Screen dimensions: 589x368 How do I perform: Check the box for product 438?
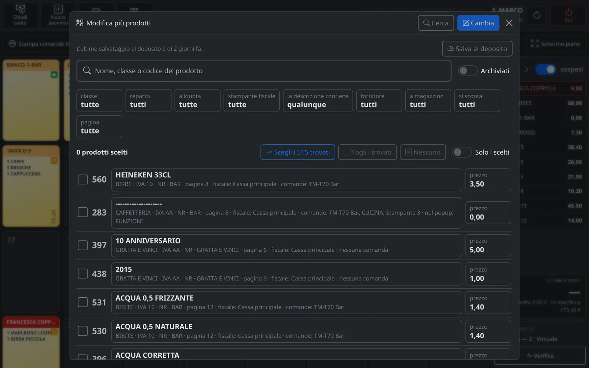[83, 274]
